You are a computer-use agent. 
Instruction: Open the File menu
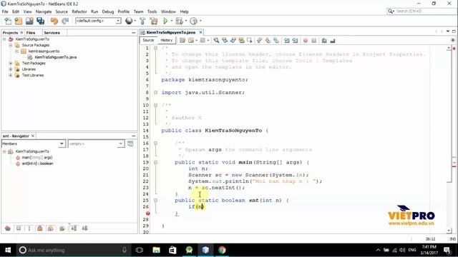click(x=5, y=11)
